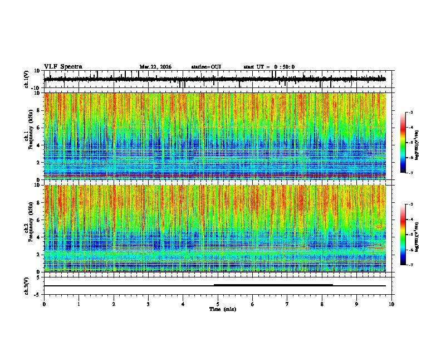This screenshot has height=341, width=441.
Task: Click the "2" kHz tick of ch.1 spectrogram
Action: tap(38, 162)
